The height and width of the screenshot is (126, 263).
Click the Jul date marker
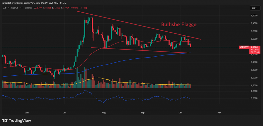pos(65,112)
